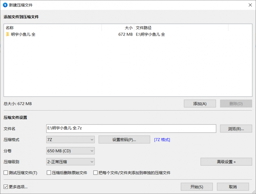Viewport: 256px width, 194px height.
Task: Toggle the 压缩后删除原始文件 checkbox
Action: coord(49,173)
